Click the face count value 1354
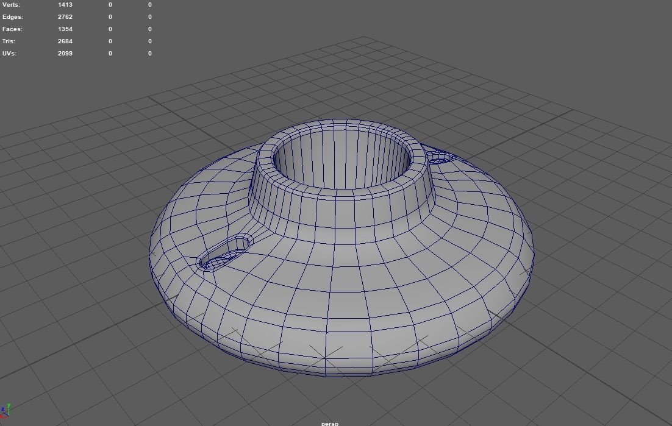672x426 pixels. (x=65, y=29)
